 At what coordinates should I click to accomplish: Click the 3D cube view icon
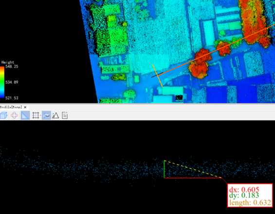pyautogui.click(x=3, y=115)
